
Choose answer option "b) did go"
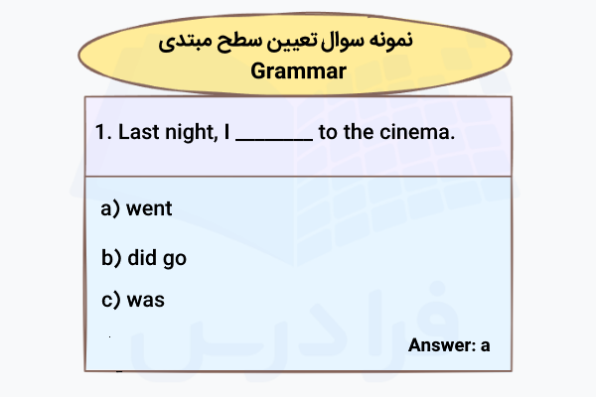tap(144, 258)
